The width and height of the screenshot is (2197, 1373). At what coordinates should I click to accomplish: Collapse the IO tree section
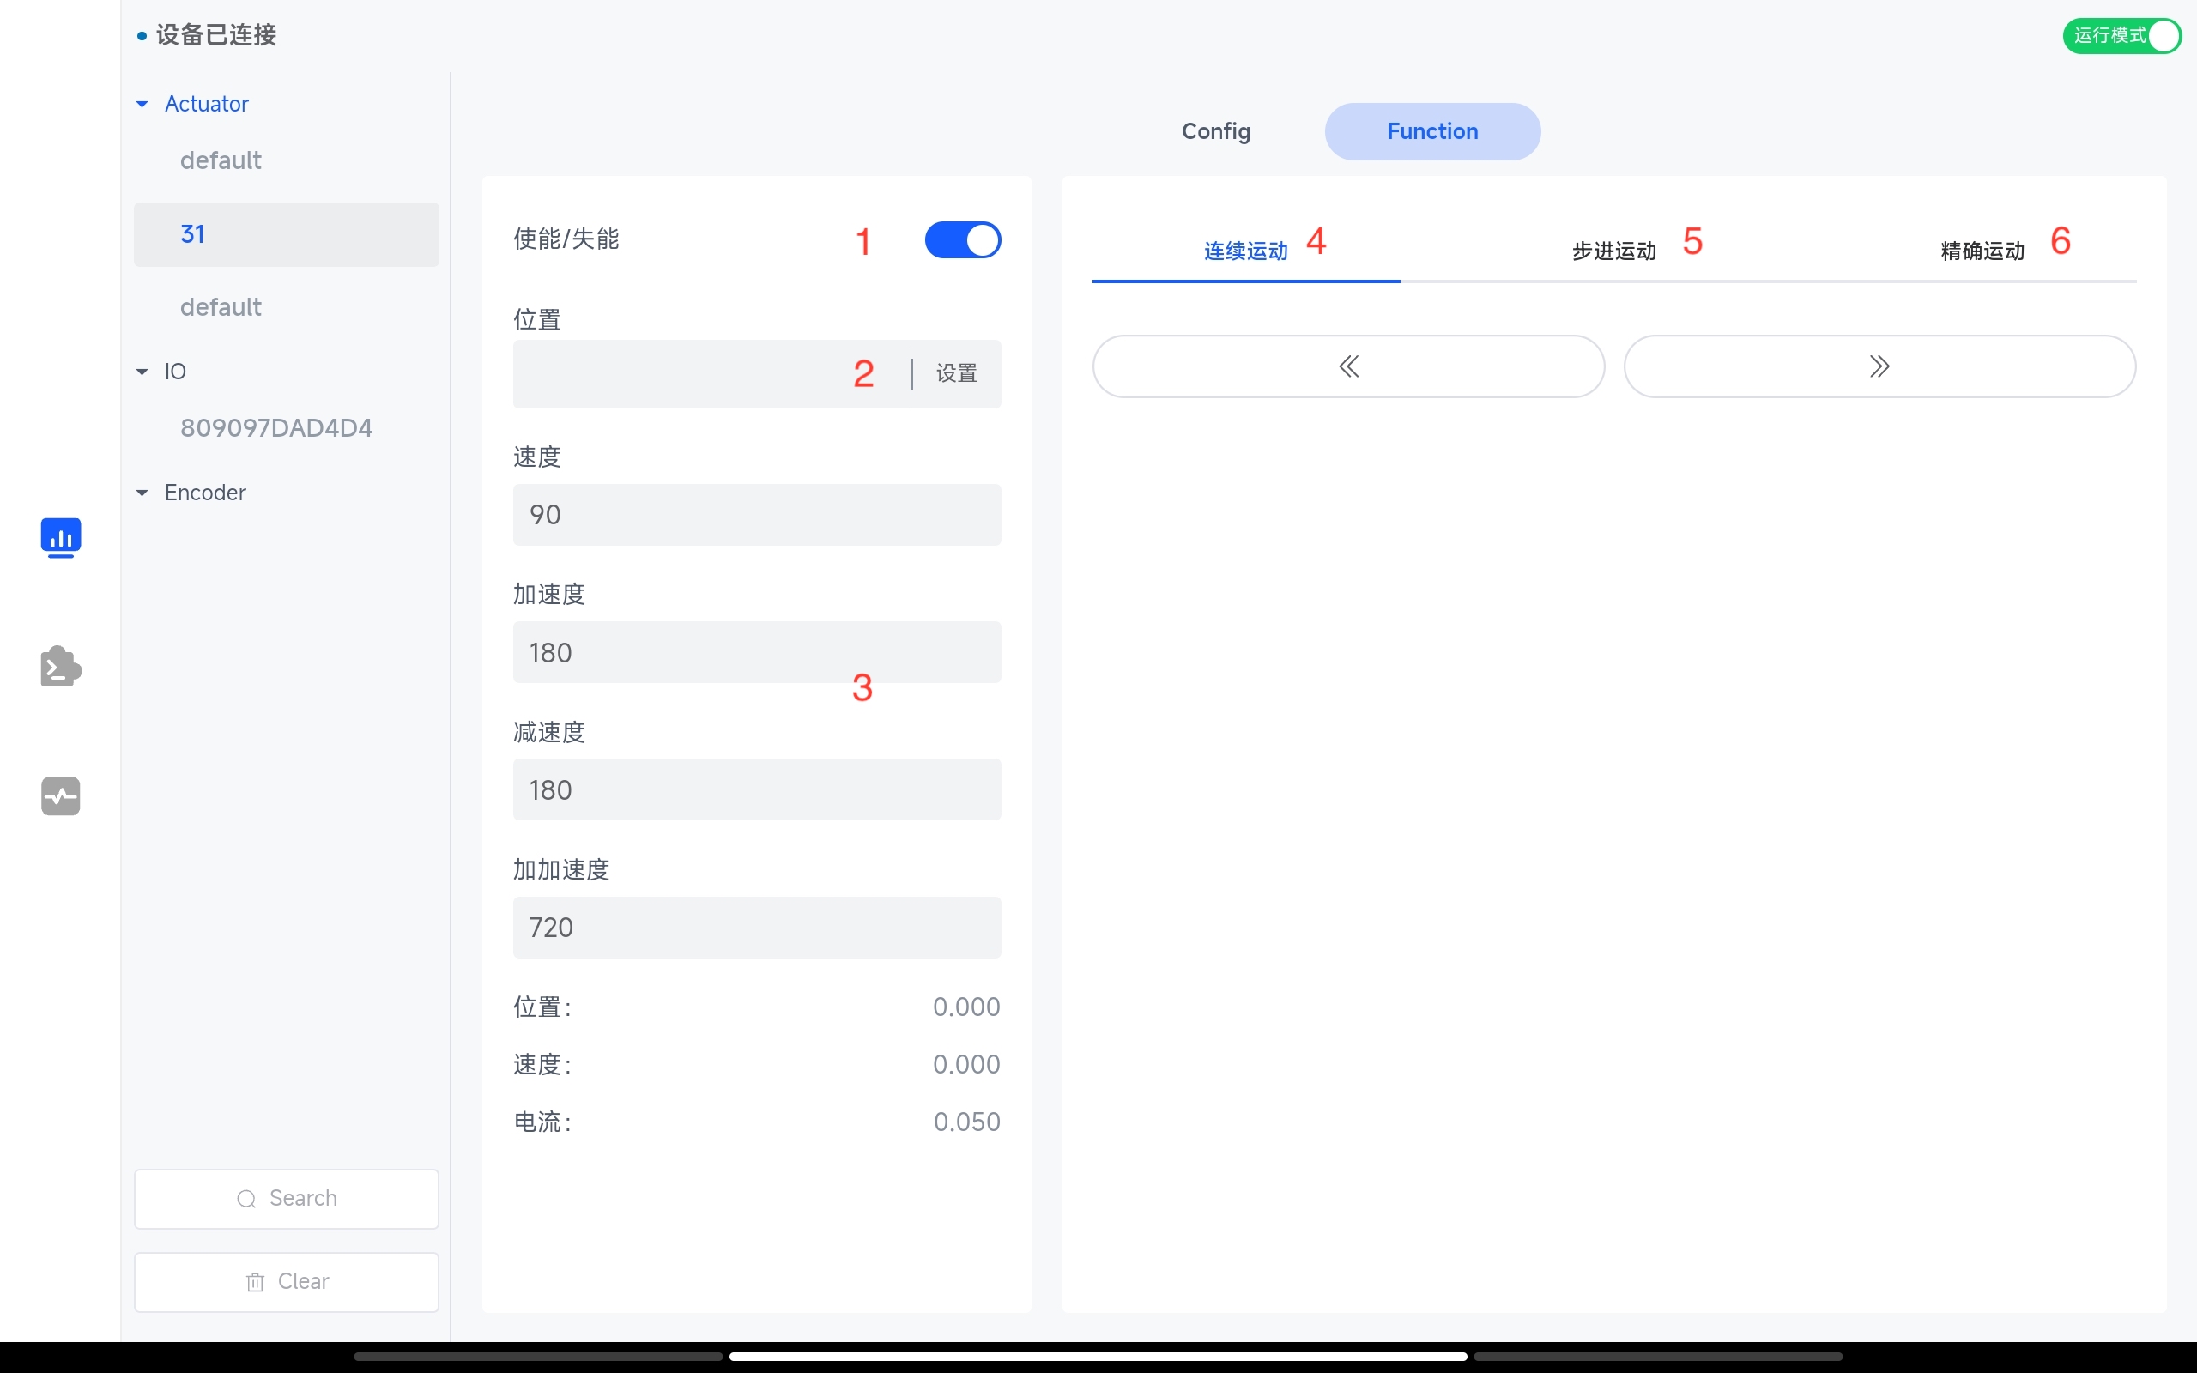[x=142, y=372]
